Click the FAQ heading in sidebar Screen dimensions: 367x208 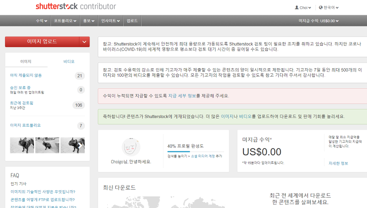pos(15,175)
